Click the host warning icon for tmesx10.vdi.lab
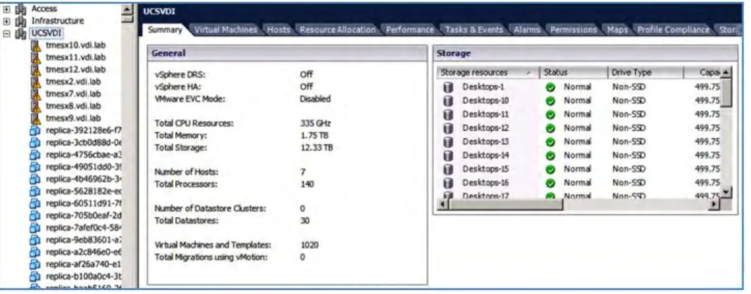This screenshot has width=751, height=294. coord(37,46)
